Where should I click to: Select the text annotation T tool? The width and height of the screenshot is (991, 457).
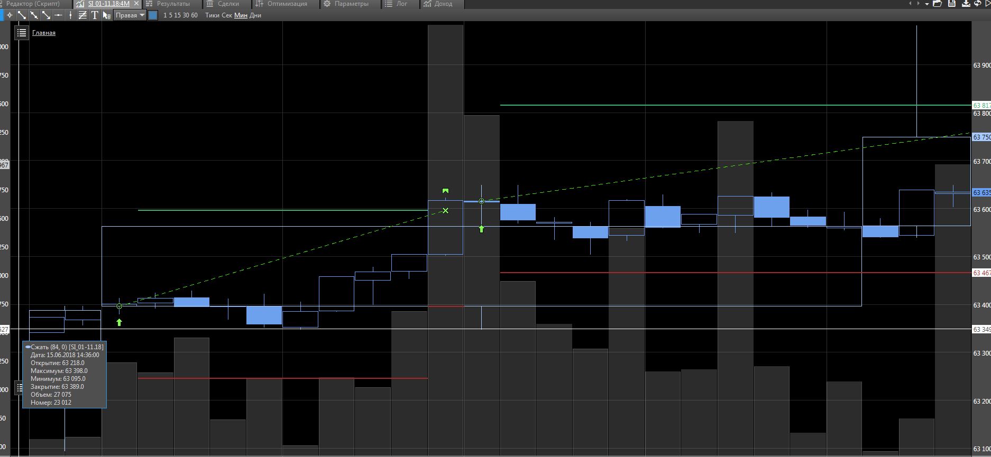[x=95, y=15]
